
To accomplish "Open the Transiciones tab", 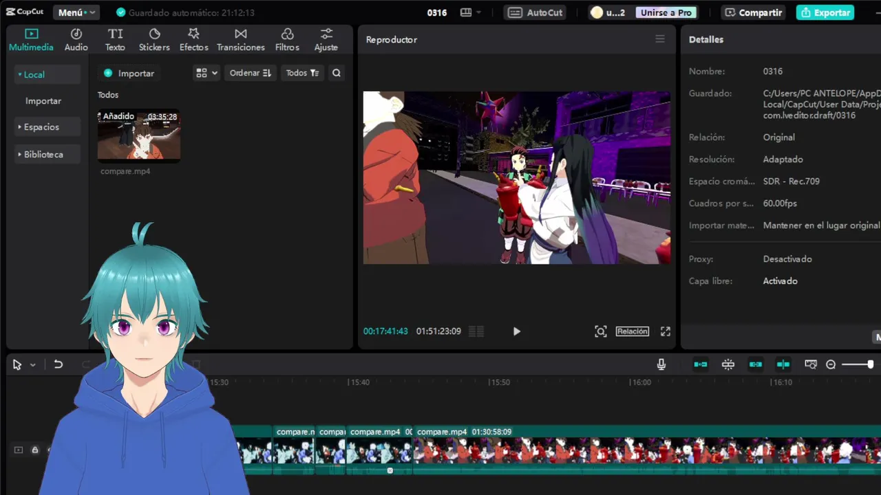I will point(240,40).
